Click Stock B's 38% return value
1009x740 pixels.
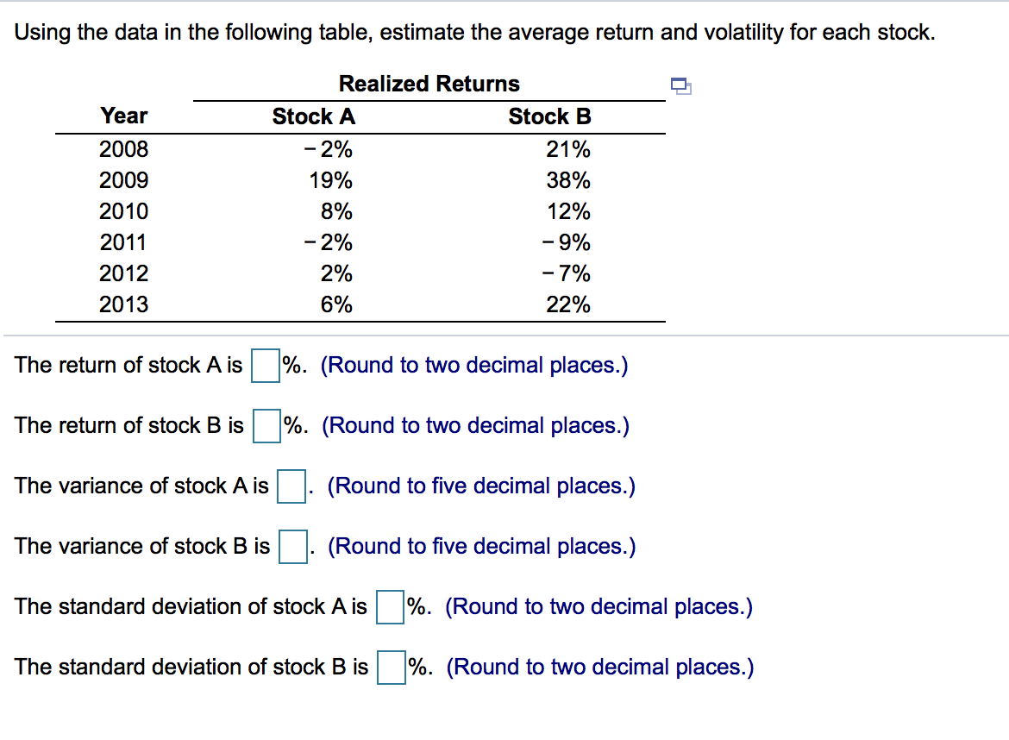pos(569,180)
